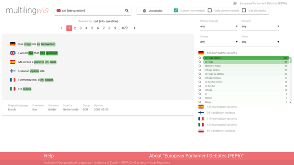Screen dimensions: 294x165
Task: Enable Get all results checkbox
Action: (x=244, y=11)
